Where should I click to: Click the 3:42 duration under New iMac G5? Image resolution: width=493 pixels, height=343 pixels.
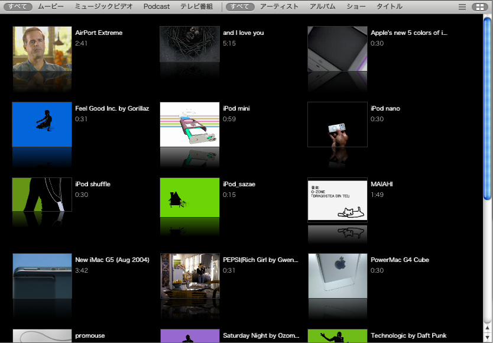coord(82,271)
